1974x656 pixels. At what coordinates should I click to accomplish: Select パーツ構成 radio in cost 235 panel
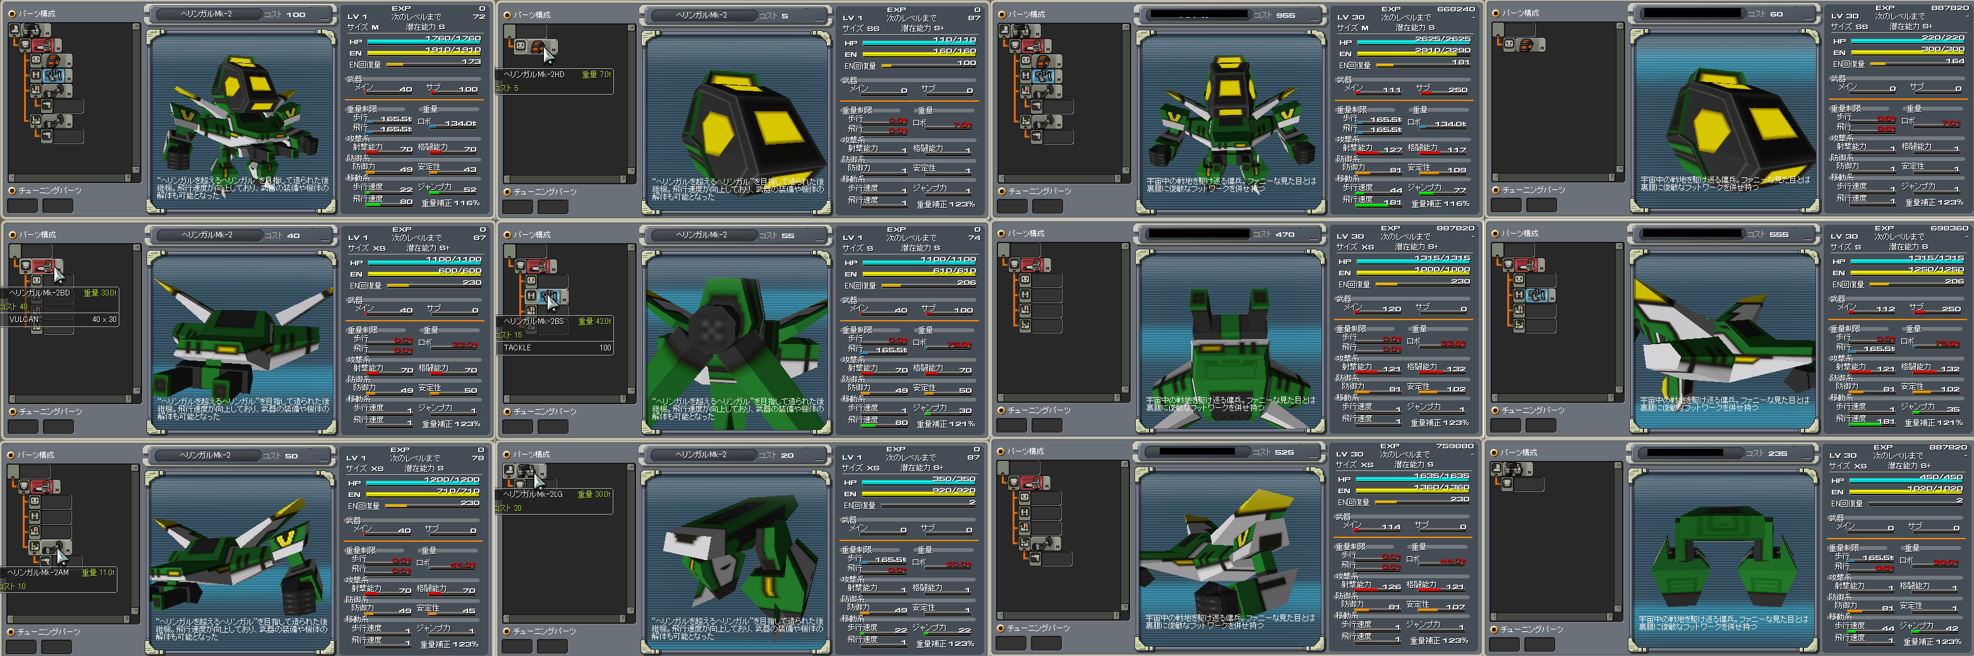point(1495,453)
